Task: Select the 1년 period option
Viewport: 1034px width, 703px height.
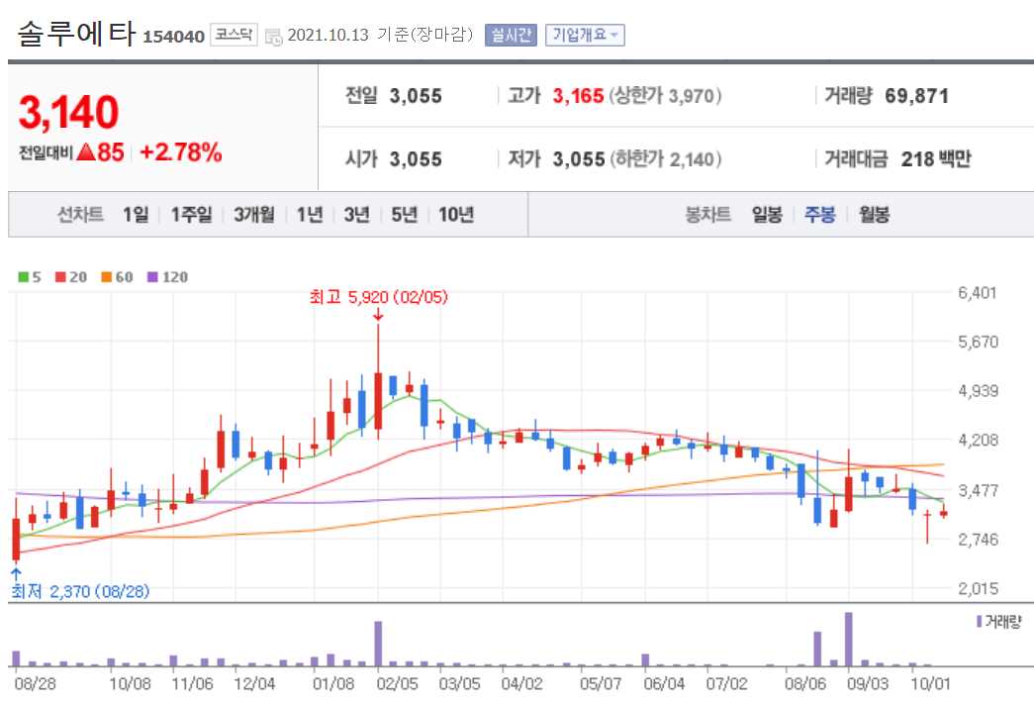Action: coord(309,214)
